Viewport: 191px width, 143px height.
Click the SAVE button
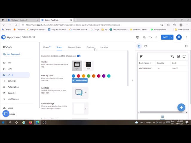(x=165, y=37)
